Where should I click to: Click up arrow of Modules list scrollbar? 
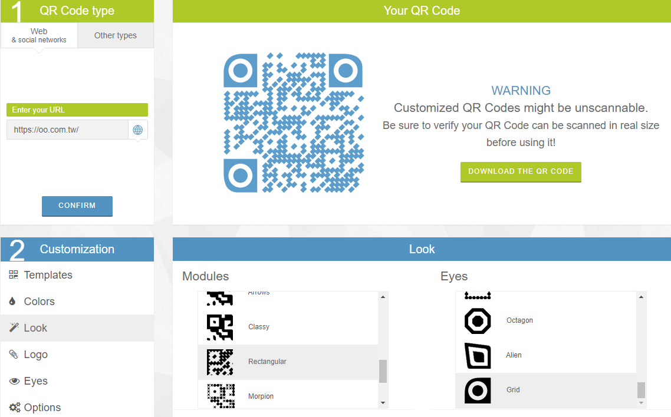(x=383, y=296)
